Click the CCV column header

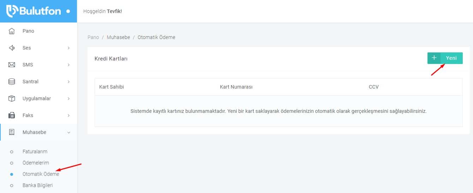tap(374, 87)
